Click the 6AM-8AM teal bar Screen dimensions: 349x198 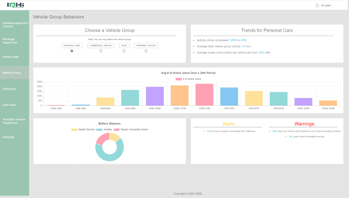[130, 98]
